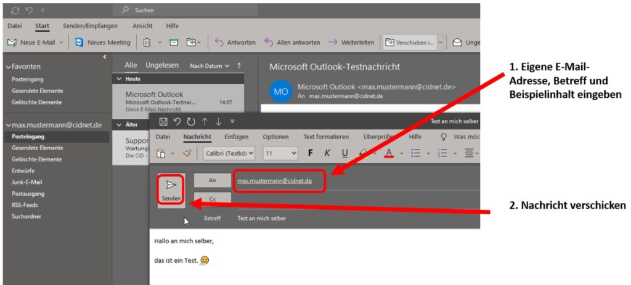Image resolution: width=631 pixels, height=285 pixels.
Task: Open the main window quick access customize arrow
Action: 43,10
